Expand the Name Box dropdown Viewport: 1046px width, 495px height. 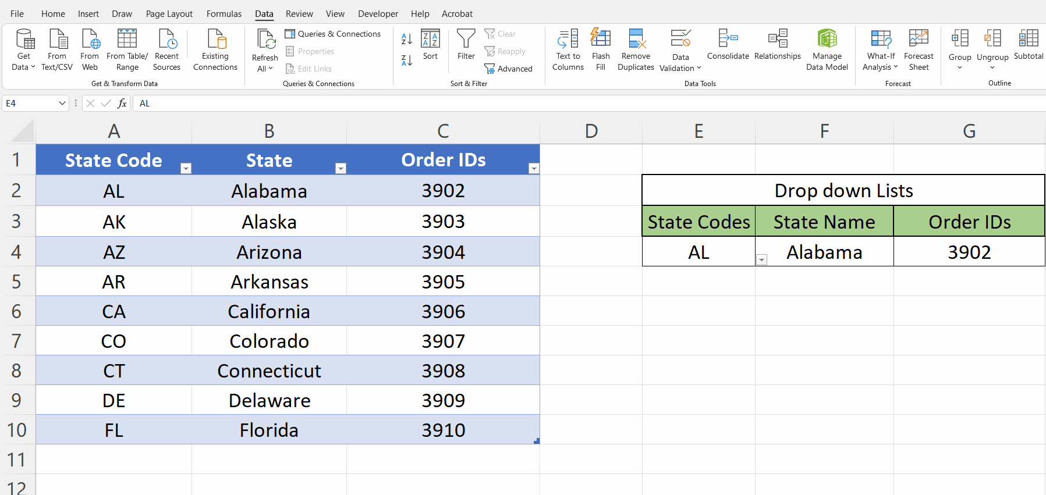click(x=62, y=103)
